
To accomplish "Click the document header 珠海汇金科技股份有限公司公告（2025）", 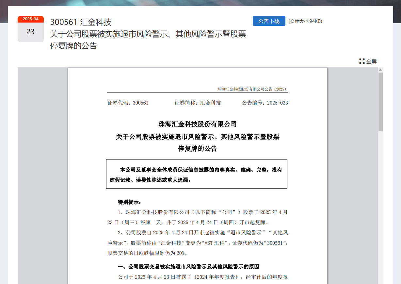I will [252, 89].
